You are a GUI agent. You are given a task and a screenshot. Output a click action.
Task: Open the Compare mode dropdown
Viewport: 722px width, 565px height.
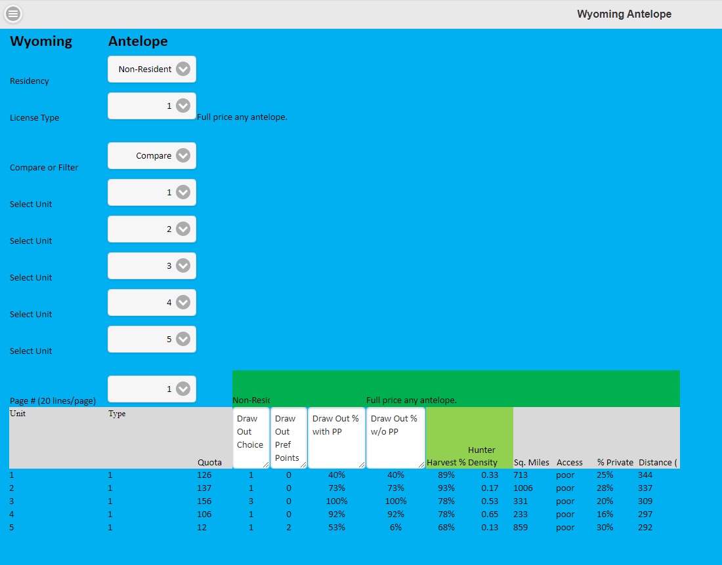[152, 156]
